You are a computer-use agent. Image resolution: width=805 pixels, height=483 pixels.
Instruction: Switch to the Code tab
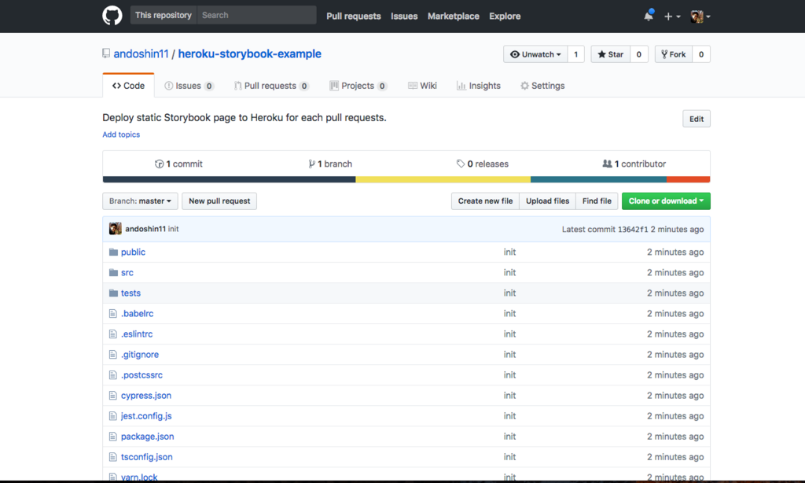coord(128,86)
